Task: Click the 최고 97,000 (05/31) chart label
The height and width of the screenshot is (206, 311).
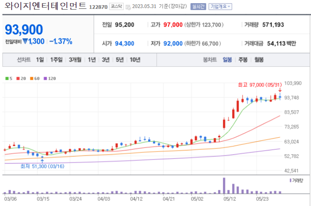Action: (x=260, y=85)
